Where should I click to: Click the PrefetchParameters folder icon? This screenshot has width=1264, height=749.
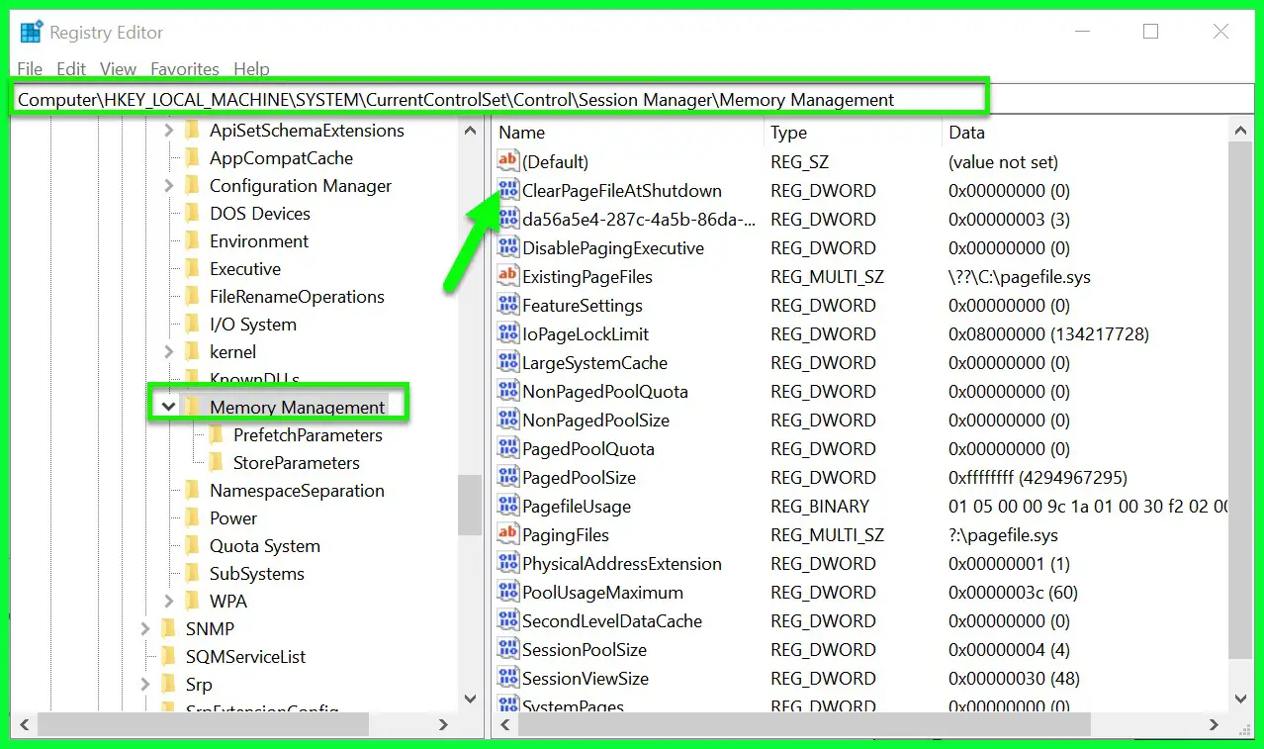(x=217, y=435)
